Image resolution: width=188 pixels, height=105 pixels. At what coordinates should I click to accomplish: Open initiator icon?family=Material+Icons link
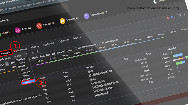[105, 85]
